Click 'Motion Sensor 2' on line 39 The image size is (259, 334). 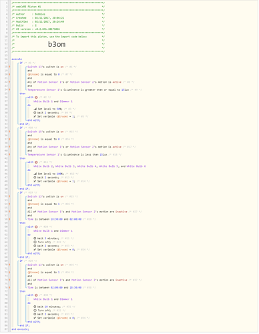82,147
